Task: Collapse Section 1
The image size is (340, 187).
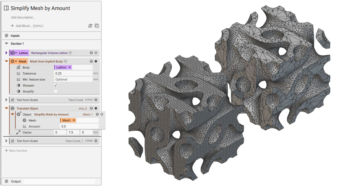Action: pyautogui.click(x=6, y=43)
